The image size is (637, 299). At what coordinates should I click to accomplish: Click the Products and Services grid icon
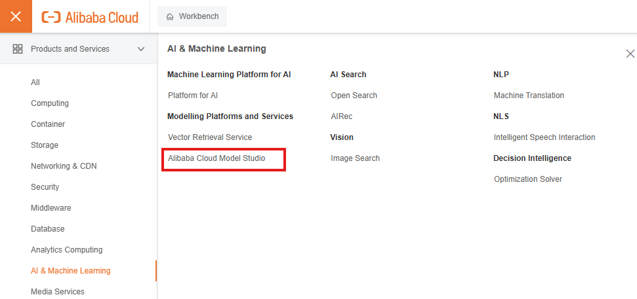click(x=18, y=49)
